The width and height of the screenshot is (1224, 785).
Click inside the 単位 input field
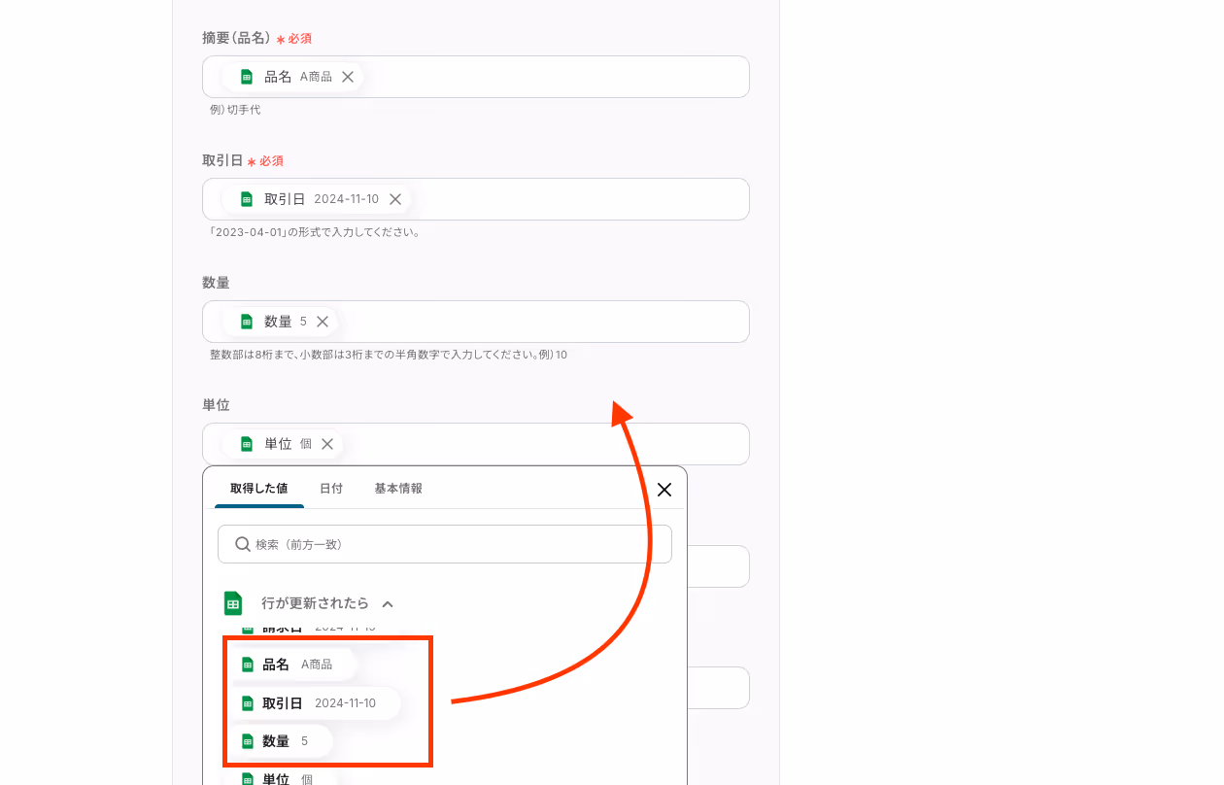(476, 444)
